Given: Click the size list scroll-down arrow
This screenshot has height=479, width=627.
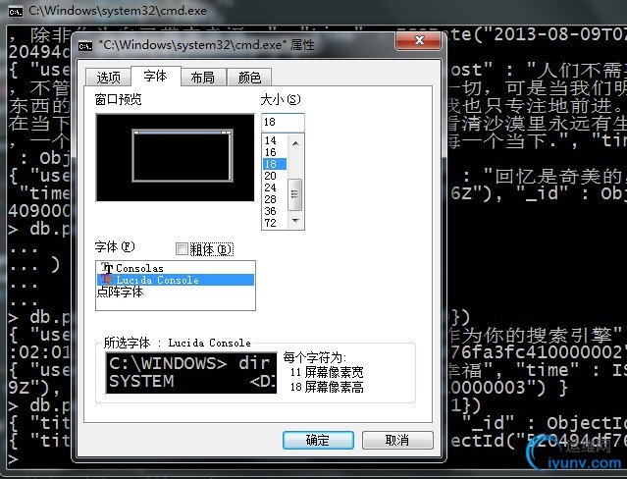Looking at the screenshot, I should pyautogui.click(x=295, y=221).
